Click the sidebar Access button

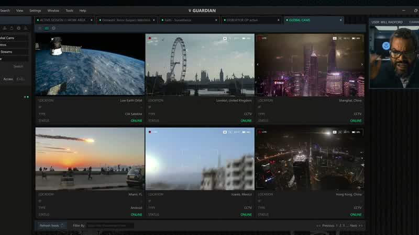click(8, 79)
